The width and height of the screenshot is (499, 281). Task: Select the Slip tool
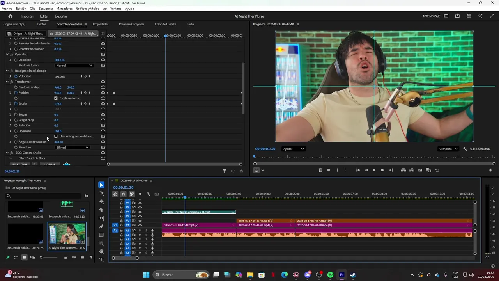tap(101, 218)
